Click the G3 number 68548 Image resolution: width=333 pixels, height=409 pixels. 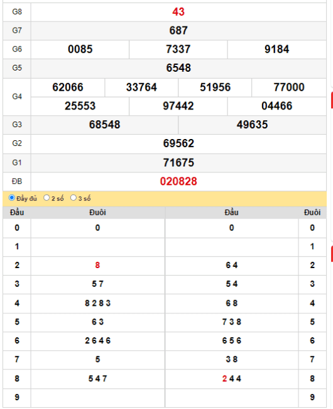click(x=105, y=125)
